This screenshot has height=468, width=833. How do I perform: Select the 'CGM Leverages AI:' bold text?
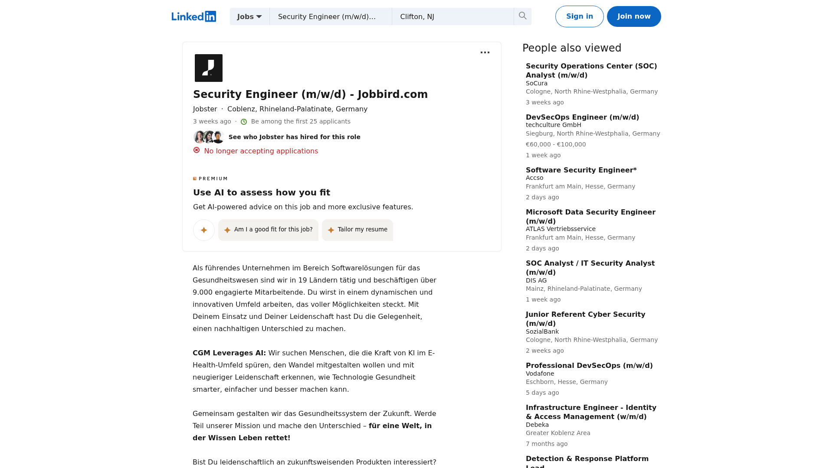(x=229, y=353)
